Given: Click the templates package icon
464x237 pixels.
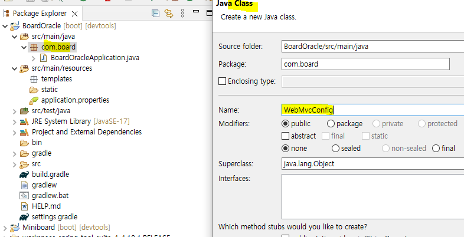Looking at the screenshot, I should (x=34, y=79).
